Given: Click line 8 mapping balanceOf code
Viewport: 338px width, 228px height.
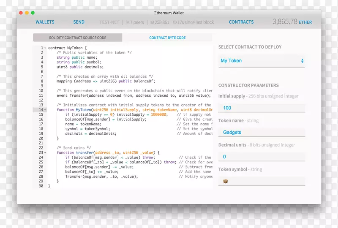Looking at the screenshot, I should pos(106,81).
